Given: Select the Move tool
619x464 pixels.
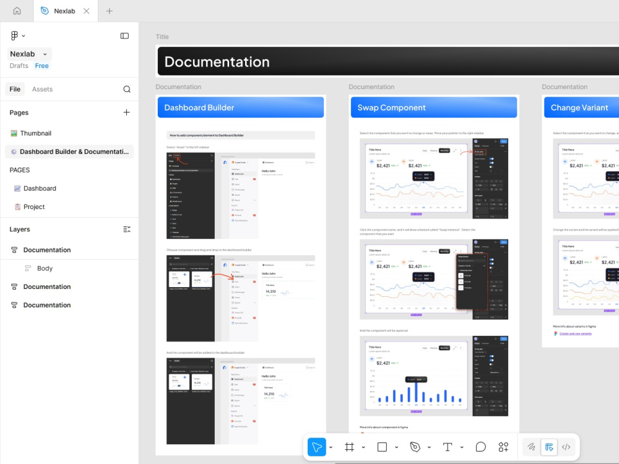Looking at the screenshot, I should click(316, 447).
